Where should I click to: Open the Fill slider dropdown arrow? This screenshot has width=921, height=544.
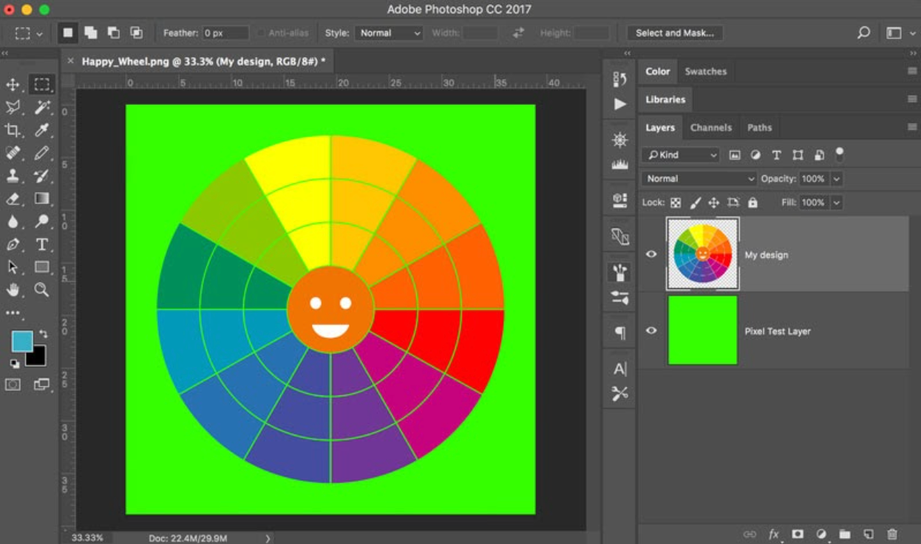click(x=837, y=203)
